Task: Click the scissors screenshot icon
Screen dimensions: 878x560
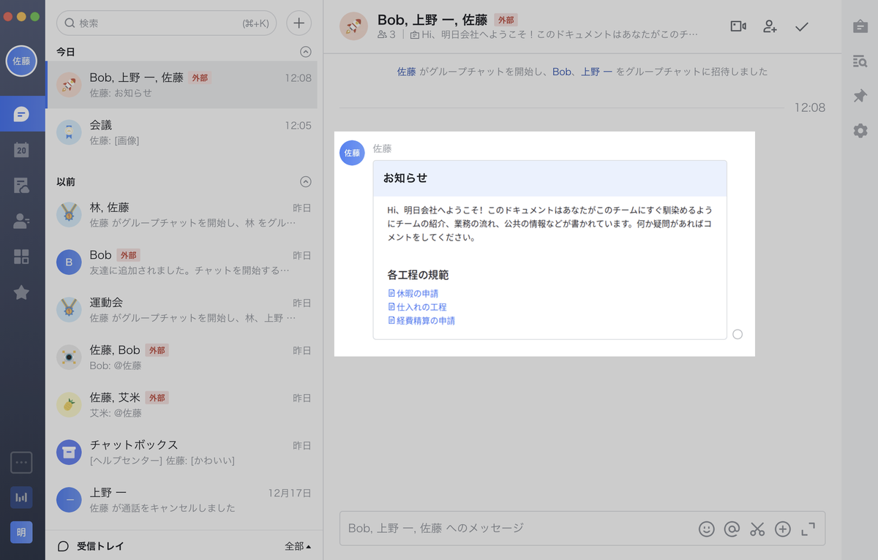Action: (x=757, y=529)
